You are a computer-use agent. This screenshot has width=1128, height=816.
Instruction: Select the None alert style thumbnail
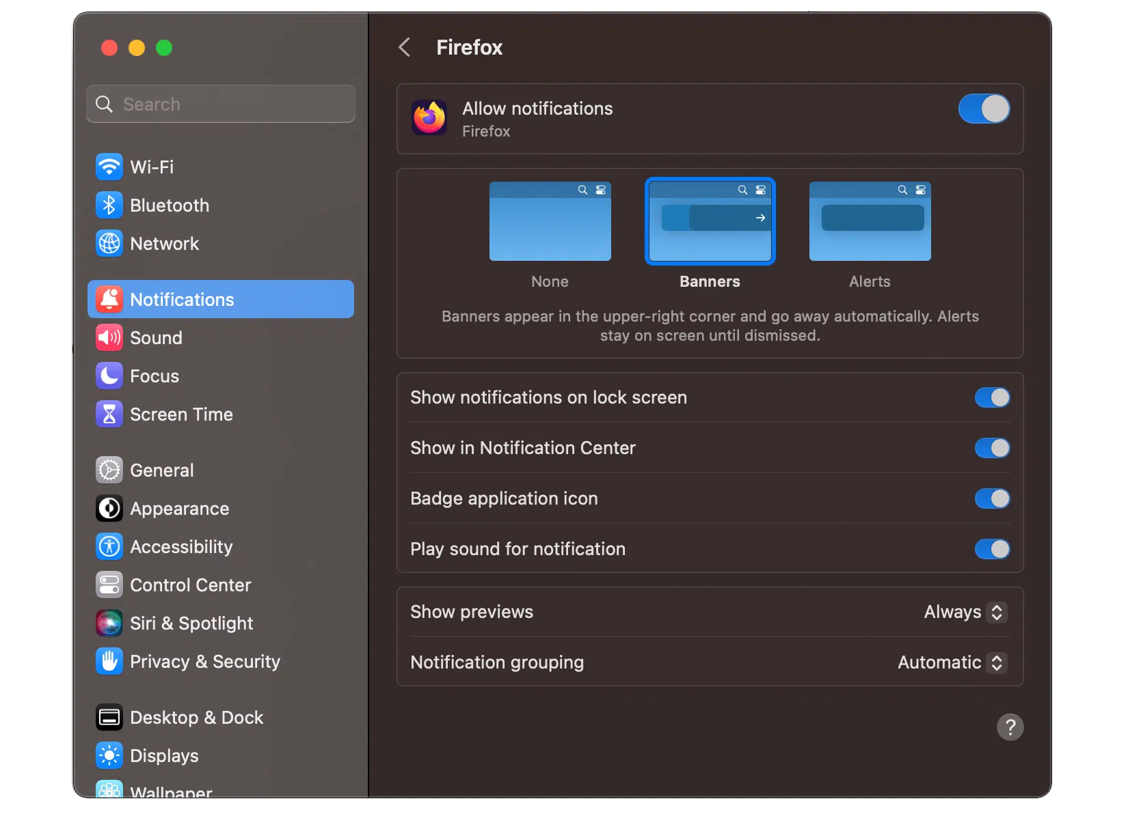pyautogui.click(x=550, y=221)
